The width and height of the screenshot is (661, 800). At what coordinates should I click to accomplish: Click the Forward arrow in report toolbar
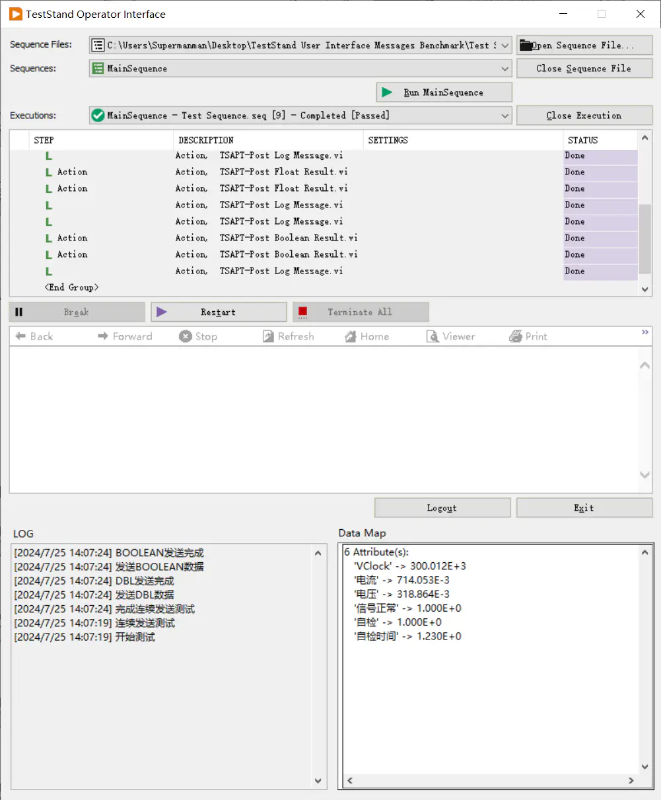103,336
